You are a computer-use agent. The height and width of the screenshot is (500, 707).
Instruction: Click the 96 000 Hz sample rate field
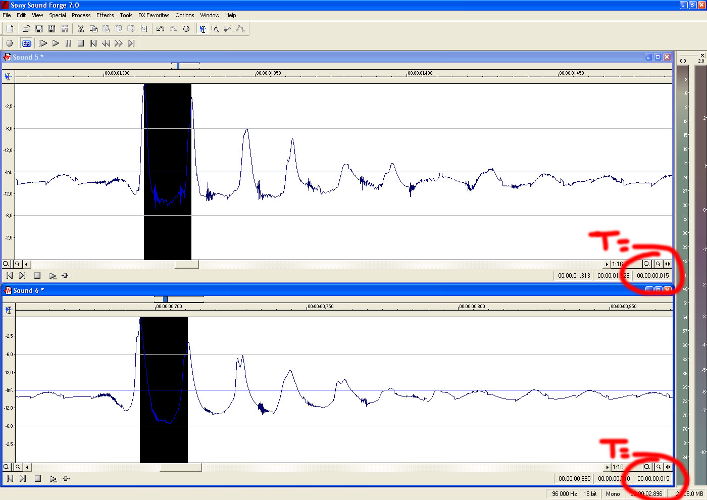pos(564,494)
